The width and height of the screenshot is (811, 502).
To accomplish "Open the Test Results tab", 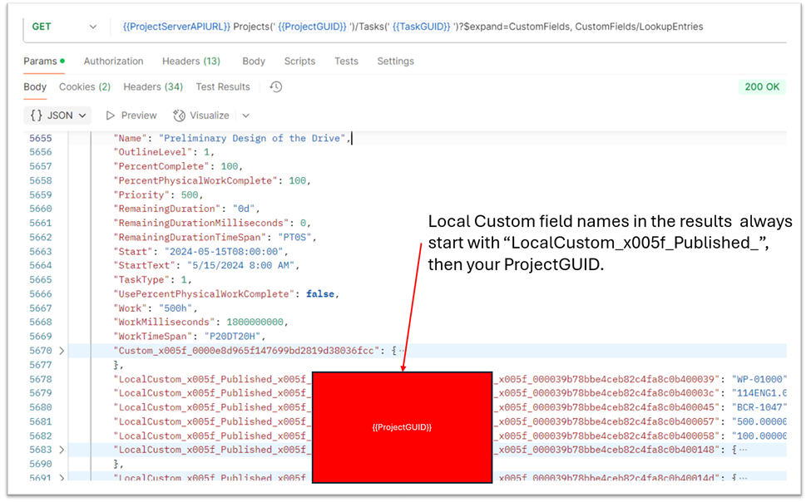I will (222, 87).
